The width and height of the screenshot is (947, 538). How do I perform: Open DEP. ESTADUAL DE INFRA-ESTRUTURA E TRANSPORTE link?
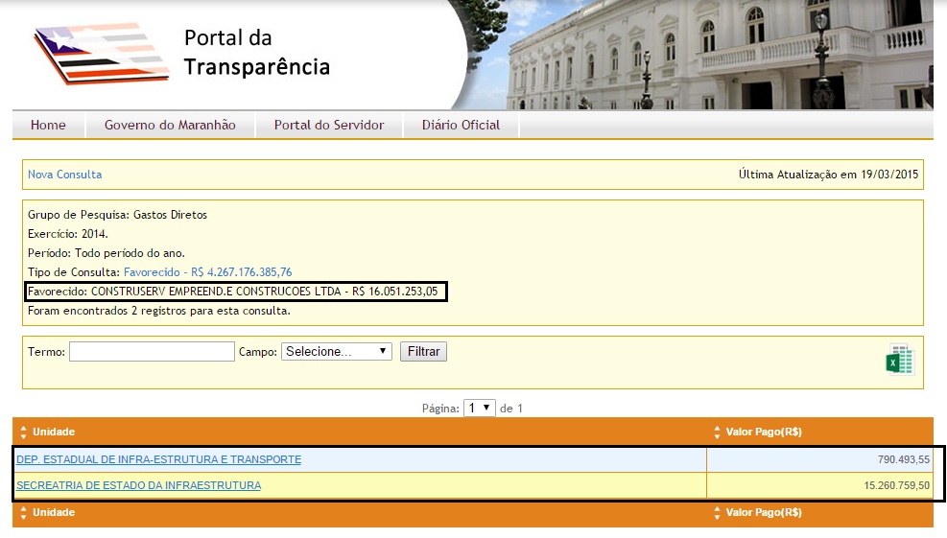[x=158, y=459]
